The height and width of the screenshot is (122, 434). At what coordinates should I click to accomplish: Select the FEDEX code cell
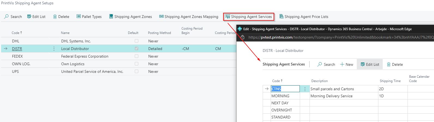[x=17, y=56]
